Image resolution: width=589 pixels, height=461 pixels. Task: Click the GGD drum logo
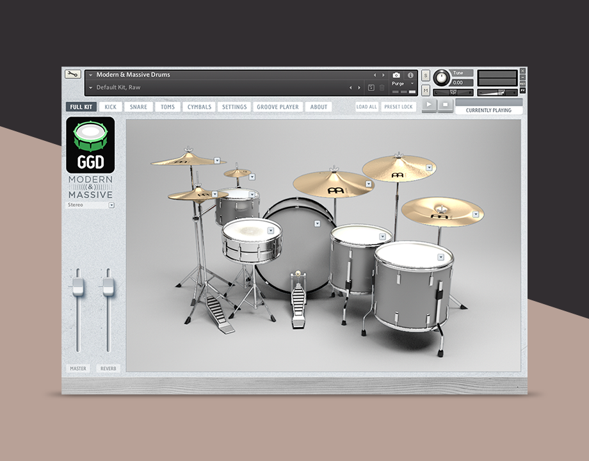(90, 144)
